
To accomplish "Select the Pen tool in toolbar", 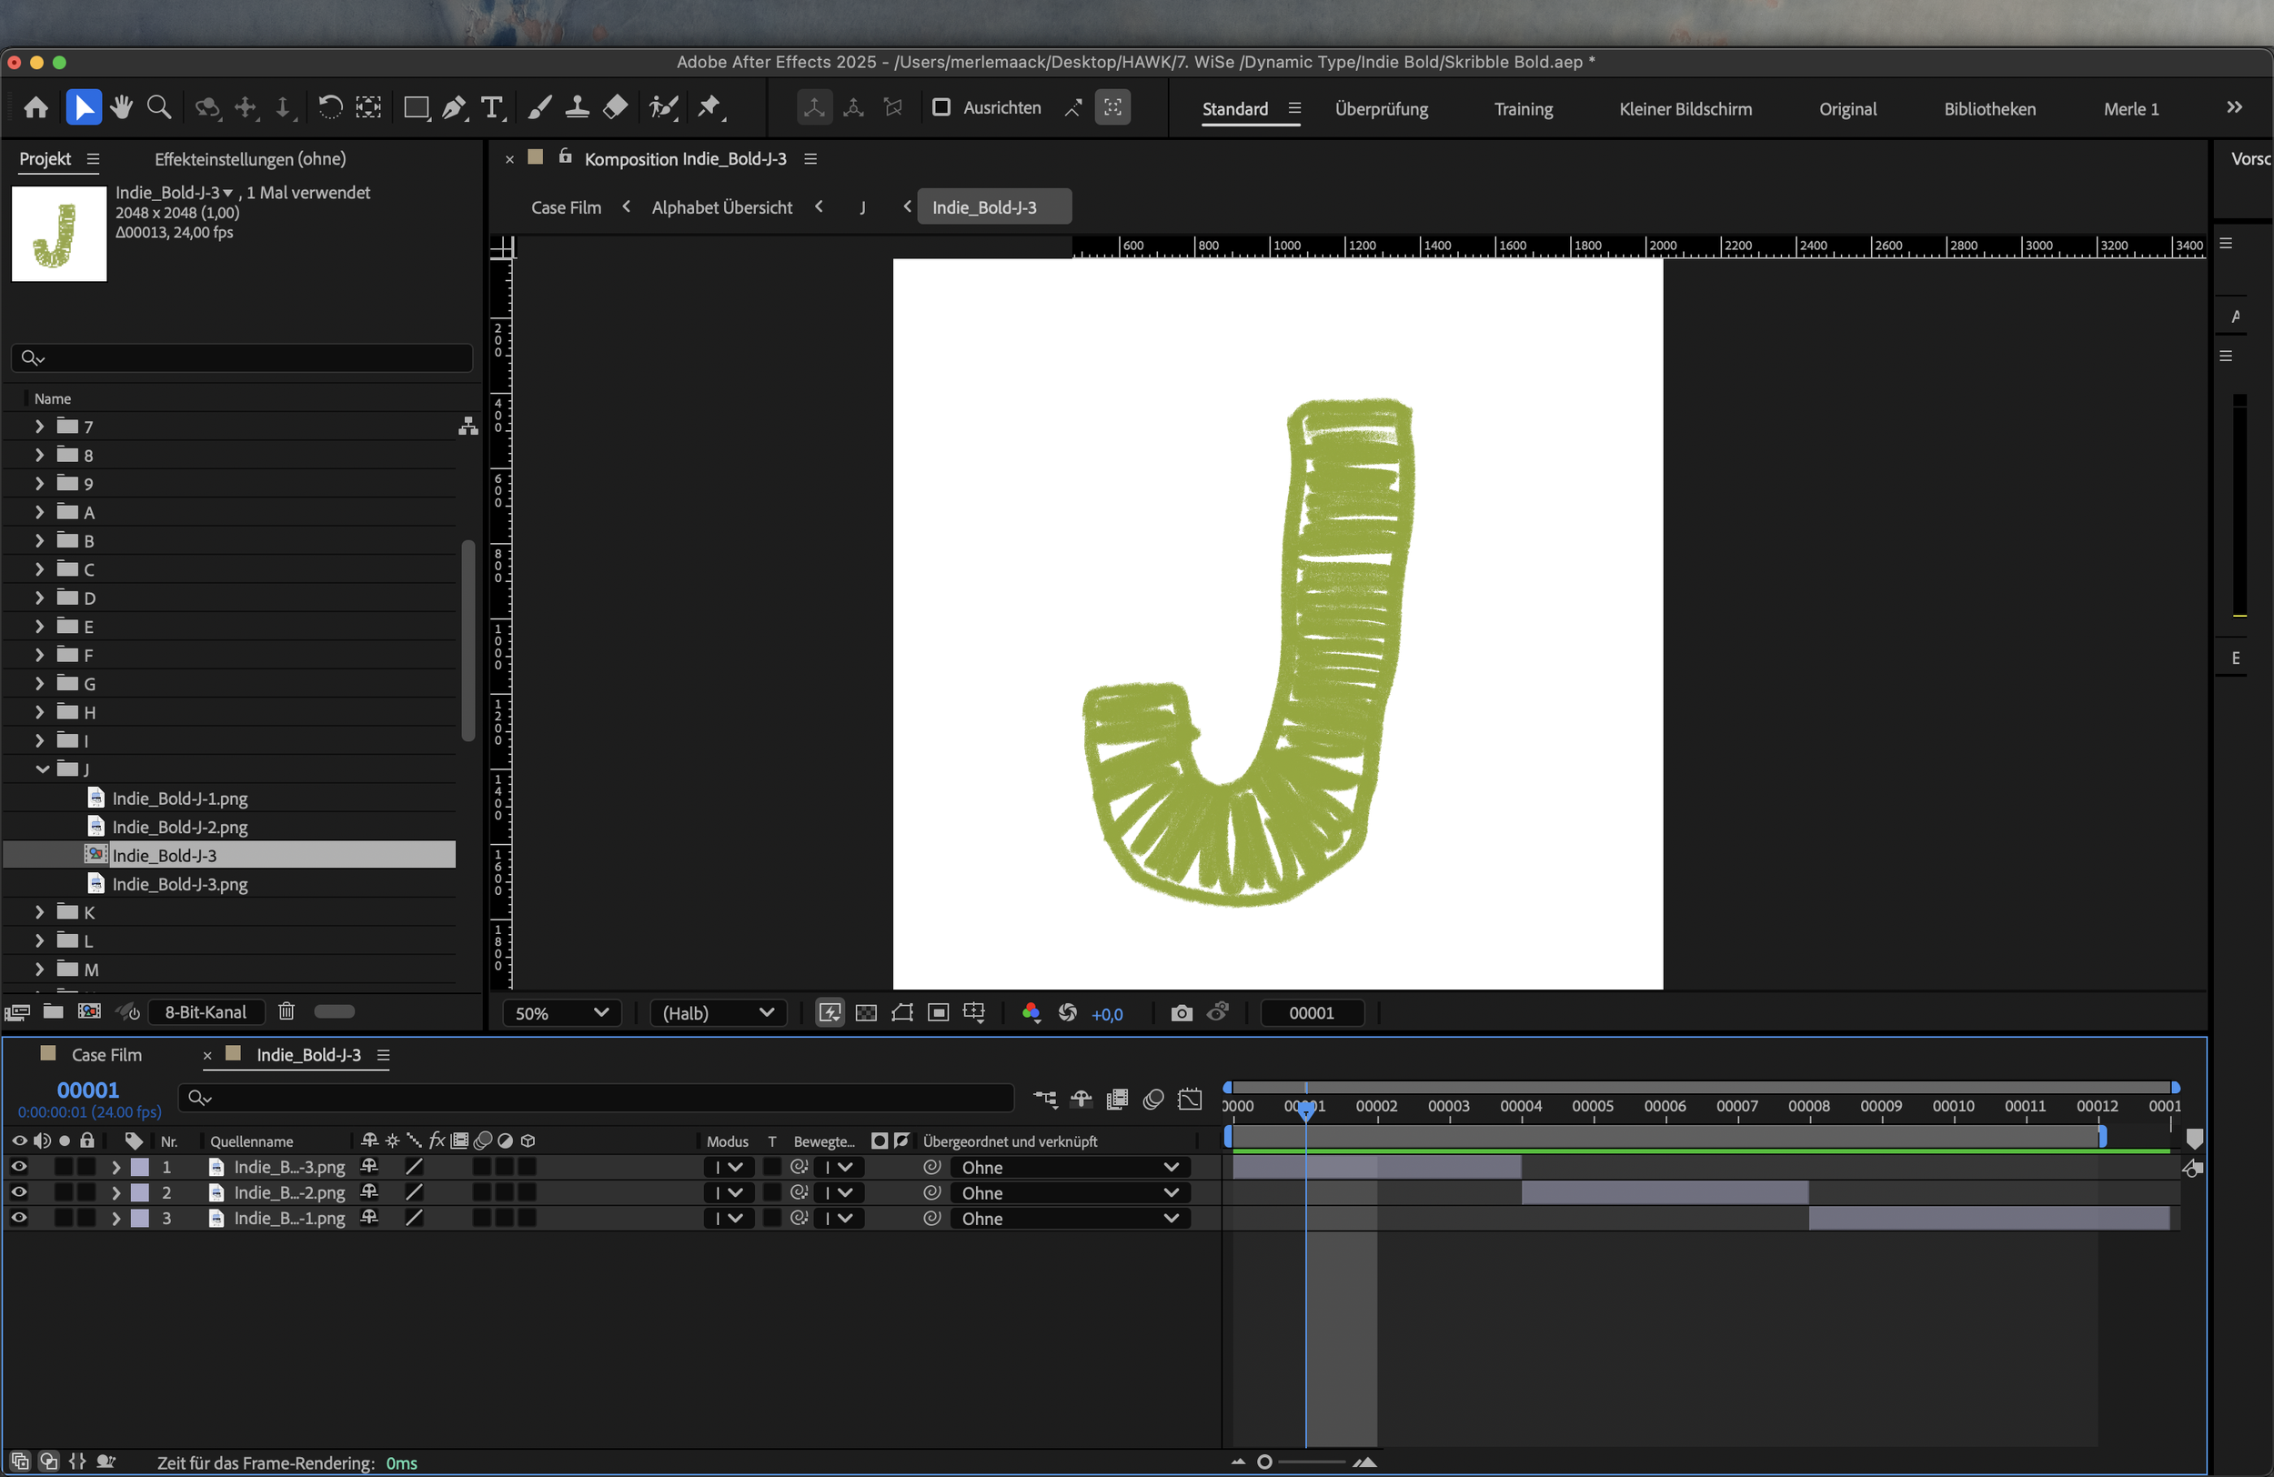I will [x=455, y=107].
